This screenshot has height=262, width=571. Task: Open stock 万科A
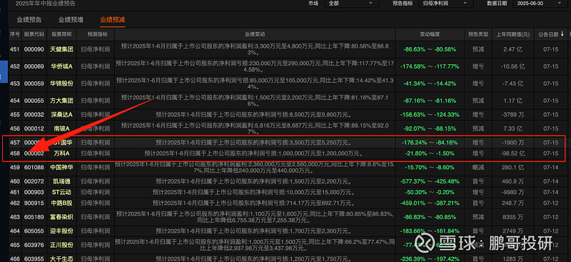pyautogui.click(x=61, y=153)
